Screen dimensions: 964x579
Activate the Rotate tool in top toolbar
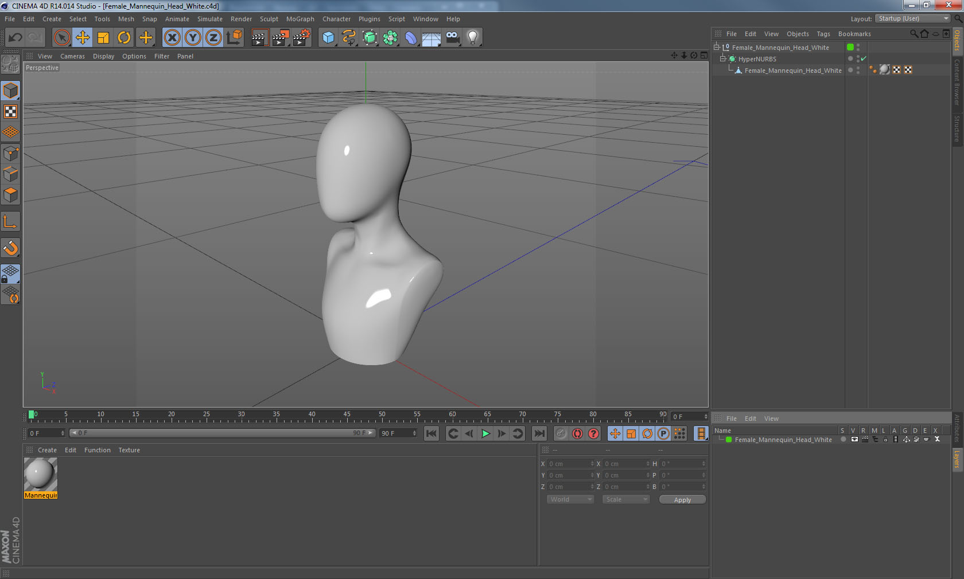124,38
